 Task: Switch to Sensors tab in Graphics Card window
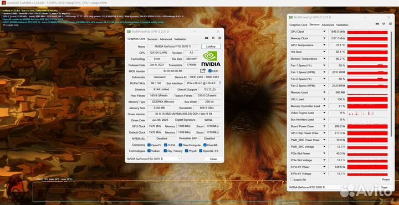[x=152, y=39]
